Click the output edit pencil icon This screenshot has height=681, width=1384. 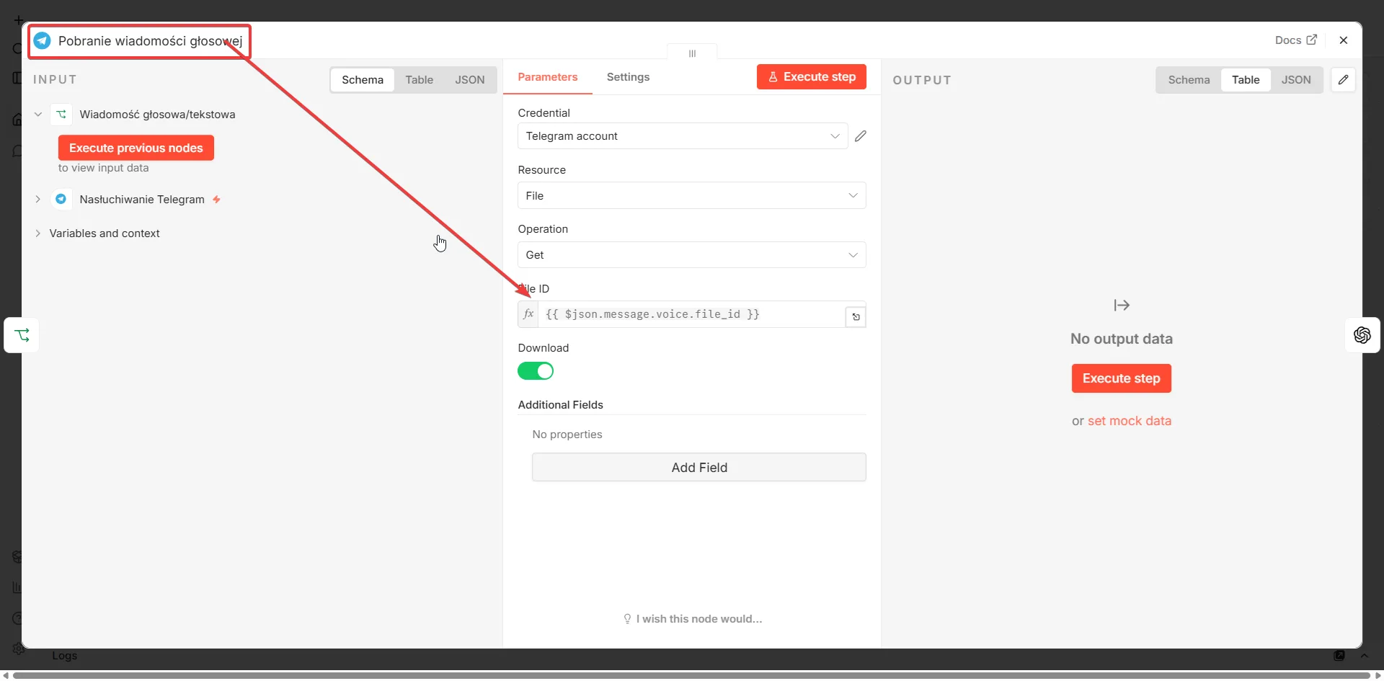point(1344,80)
